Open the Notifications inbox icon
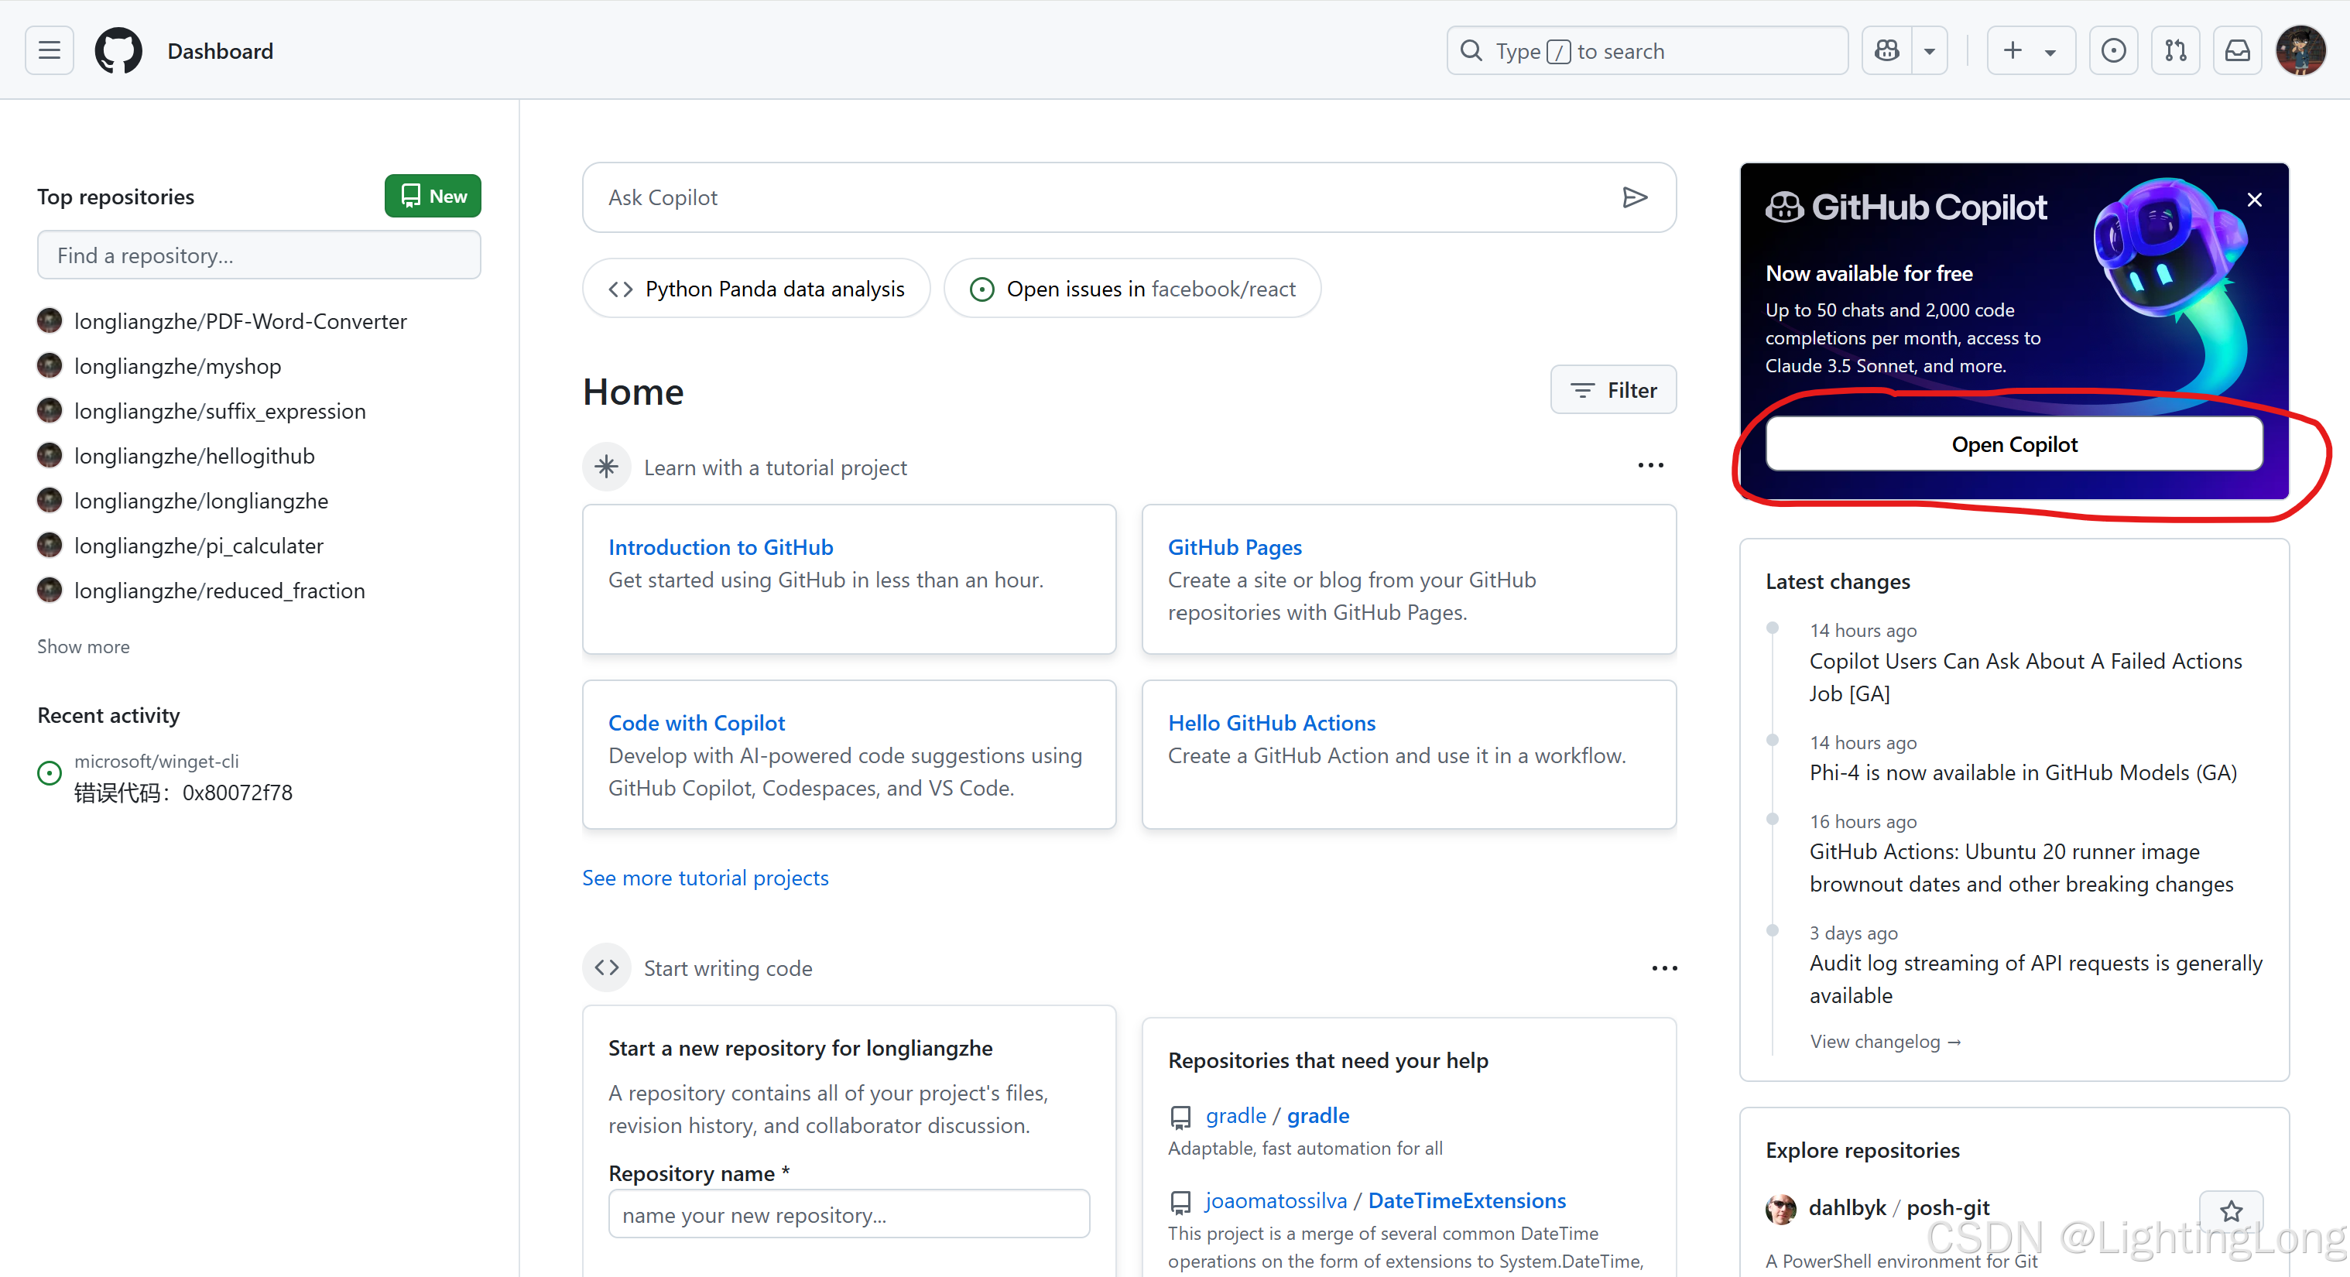Screen dimensions: 2350x1277 (x=2237, y=51)
